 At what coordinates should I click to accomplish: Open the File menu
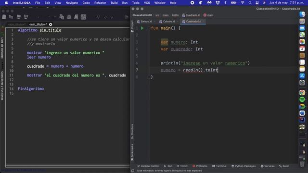tap(38, 3)
